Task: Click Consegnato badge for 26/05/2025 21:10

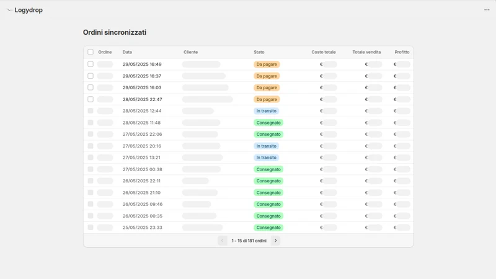Action: [268, 193]
